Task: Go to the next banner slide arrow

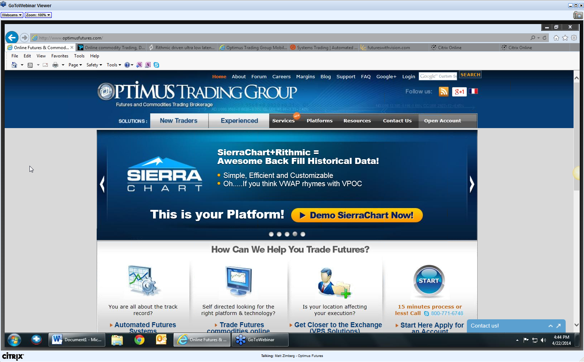Action: pos(472,184)
